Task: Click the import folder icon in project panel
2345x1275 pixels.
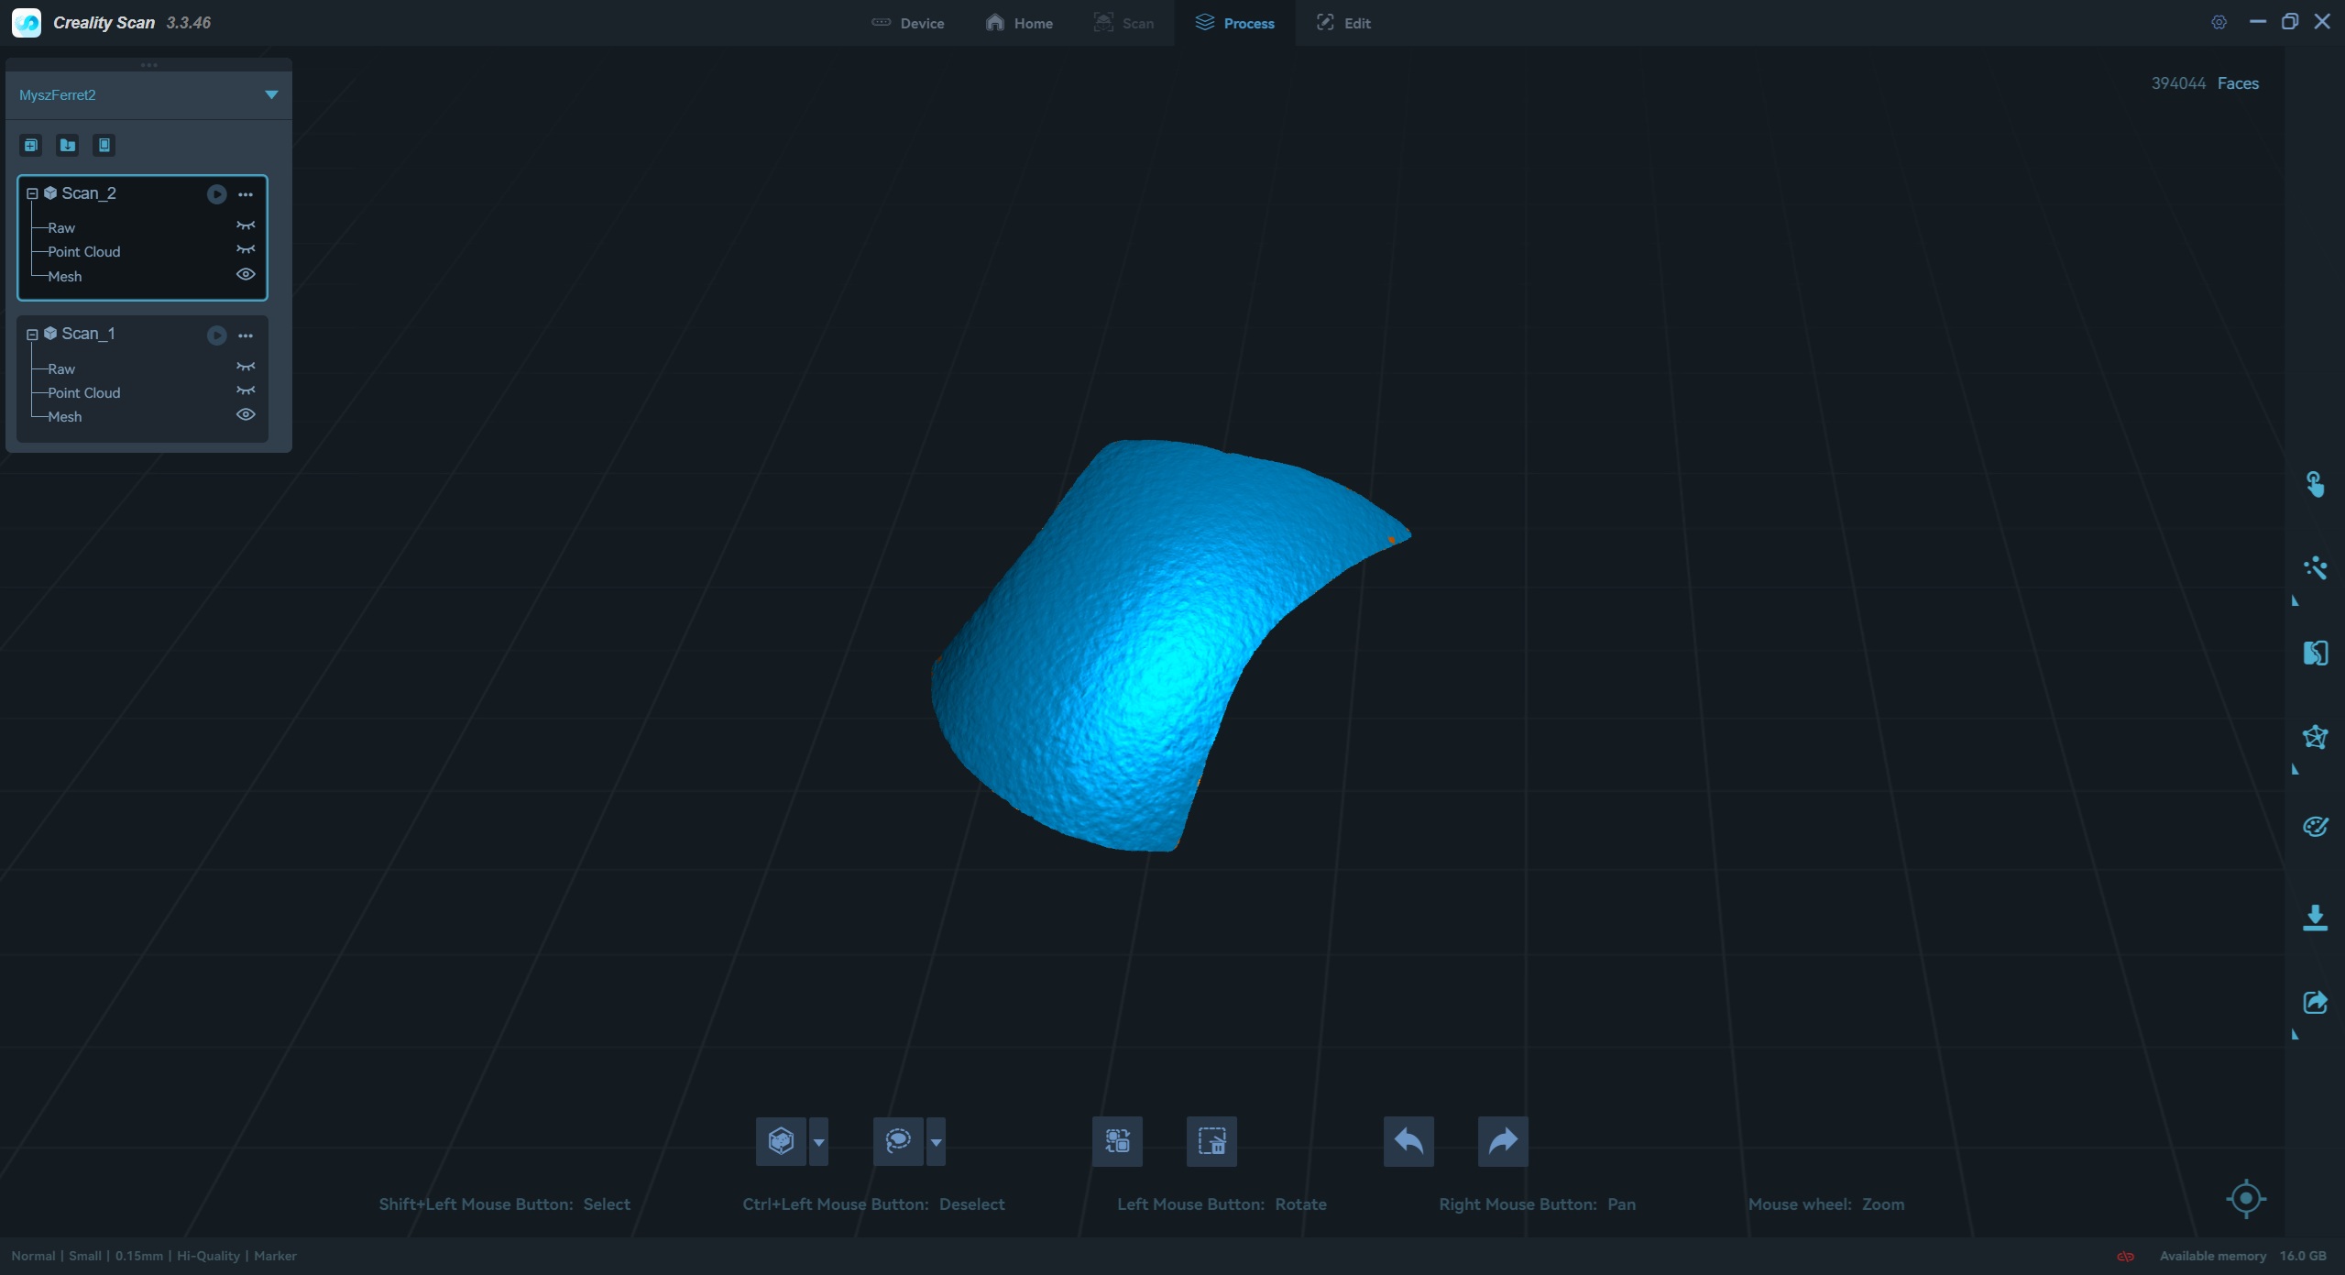Action: pyautogui.click(x=68, y=145)
